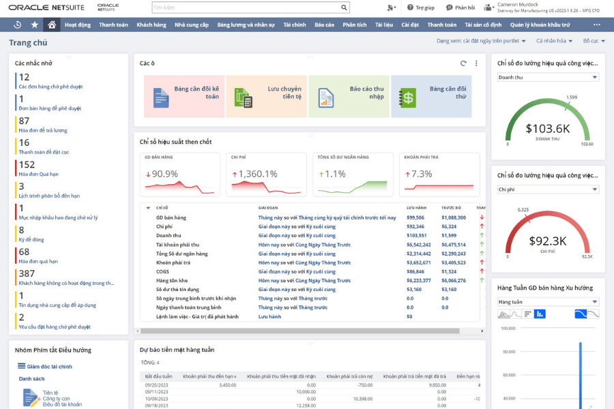Click the Phản hồi feedback icon
The image size is (614, 409).
449,7
